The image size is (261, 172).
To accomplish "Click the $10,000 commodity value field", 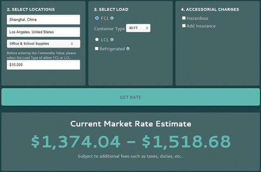I will (x=43, y=65).
